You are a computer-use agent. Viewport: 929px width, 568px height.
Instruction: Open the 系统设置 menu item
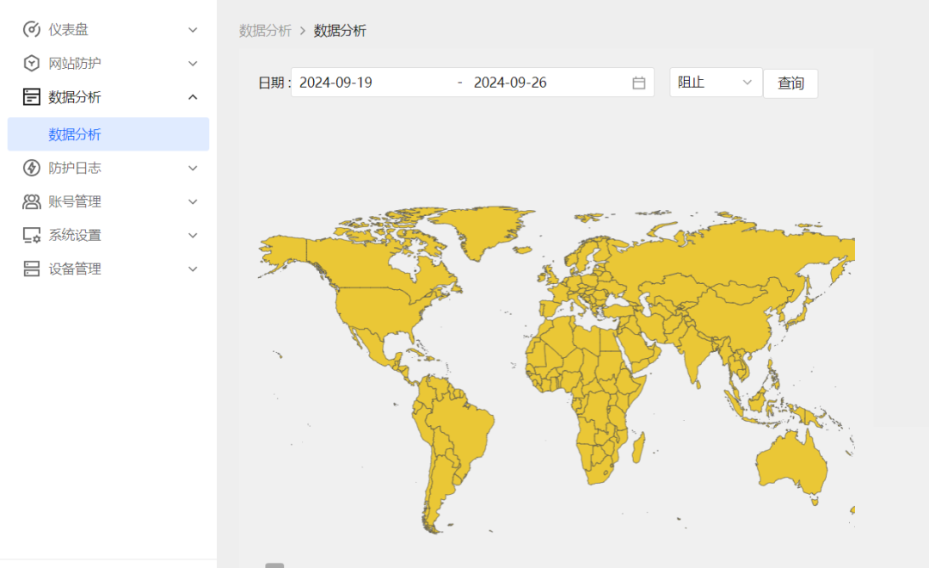point(108,236)
